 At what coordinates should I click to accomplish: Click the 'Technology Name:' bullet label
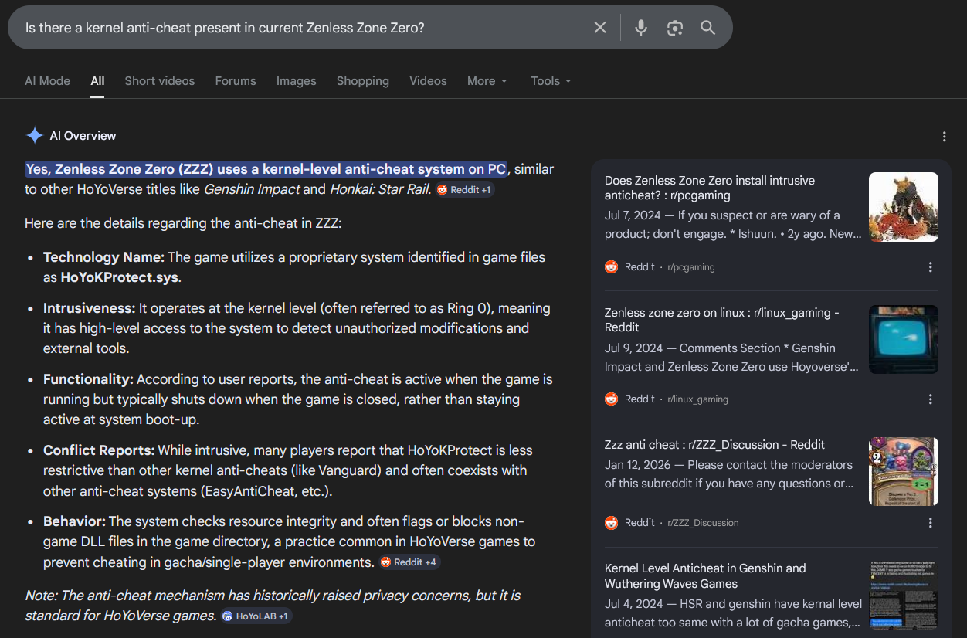pos(103,257)
